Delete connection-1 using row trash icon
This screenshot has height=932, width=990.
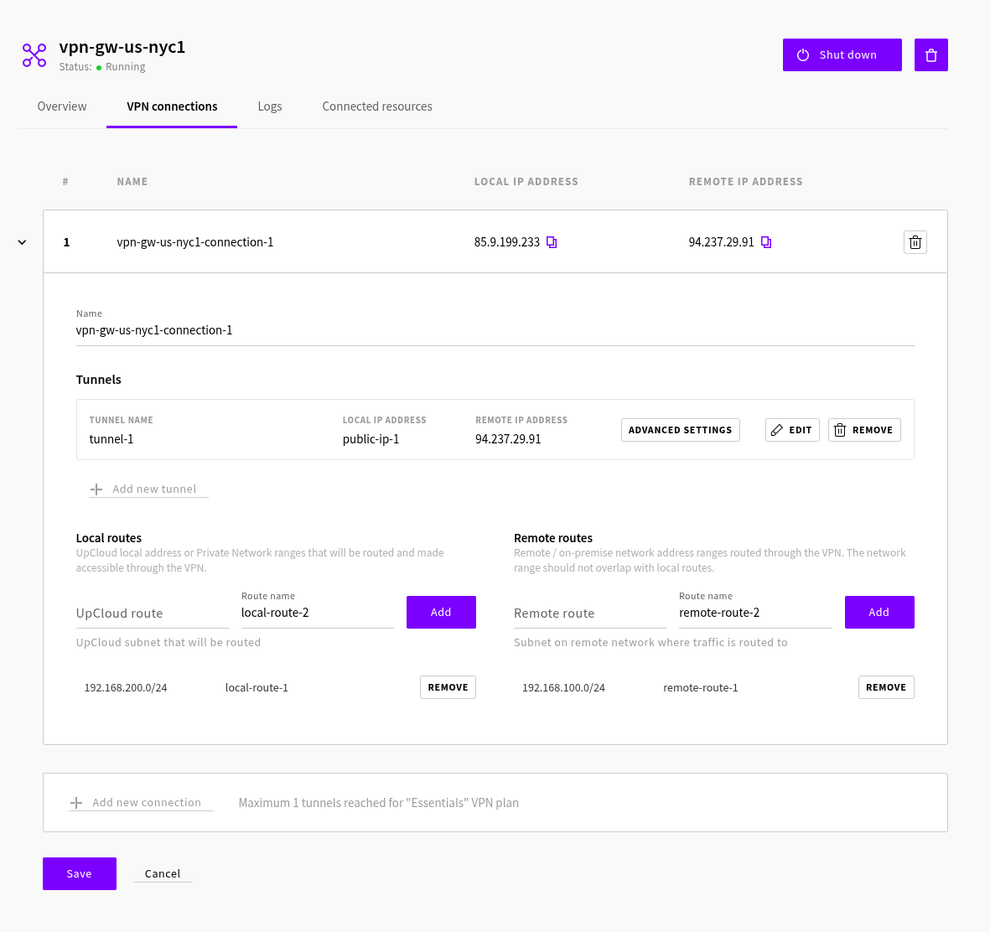click(915, 242)
